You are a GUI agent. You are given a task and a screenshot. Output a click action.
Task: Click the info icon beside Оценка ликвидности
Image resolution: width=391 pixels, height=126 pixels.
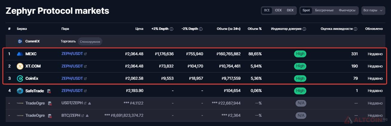355,29
